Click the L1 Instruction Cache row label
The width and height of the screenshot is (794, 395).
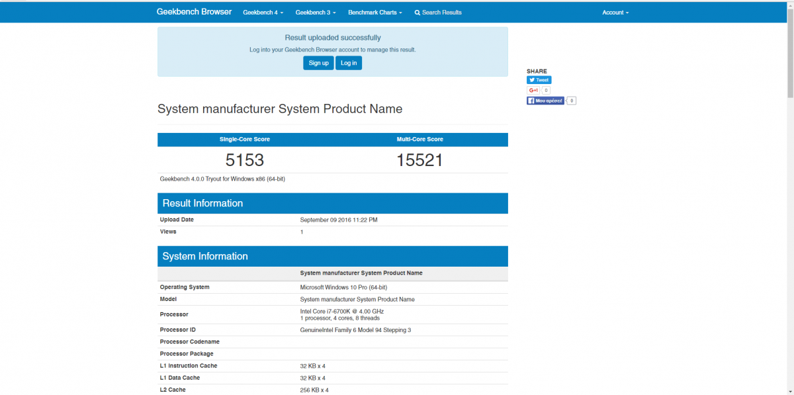(189, 365)
